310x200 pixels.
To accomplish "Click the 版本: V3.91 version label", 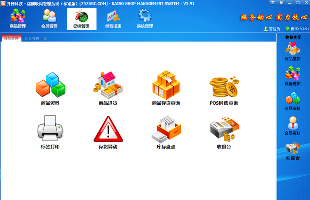I will pos(297,29).
